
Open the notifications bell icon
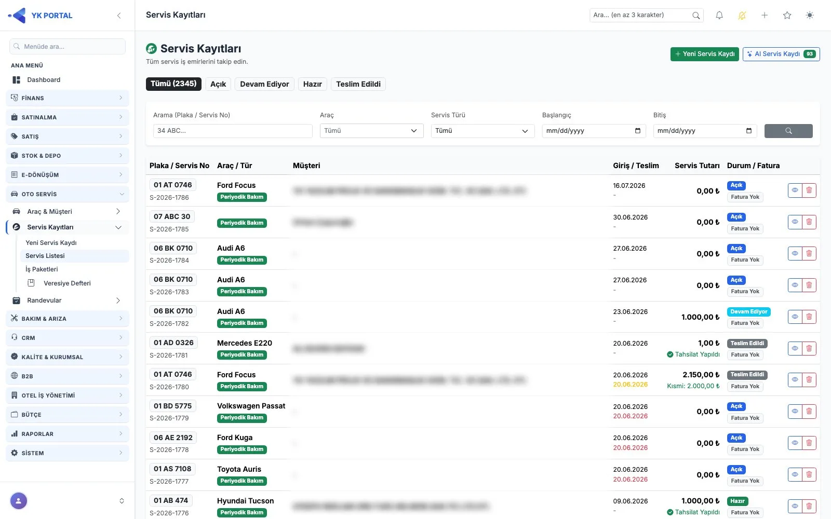pyautogui.click(x=719, y=16)
